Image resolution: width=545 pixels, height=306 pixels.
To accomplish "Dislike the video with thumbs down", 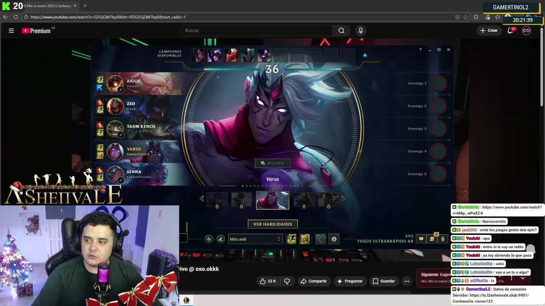I will point(287,281).
